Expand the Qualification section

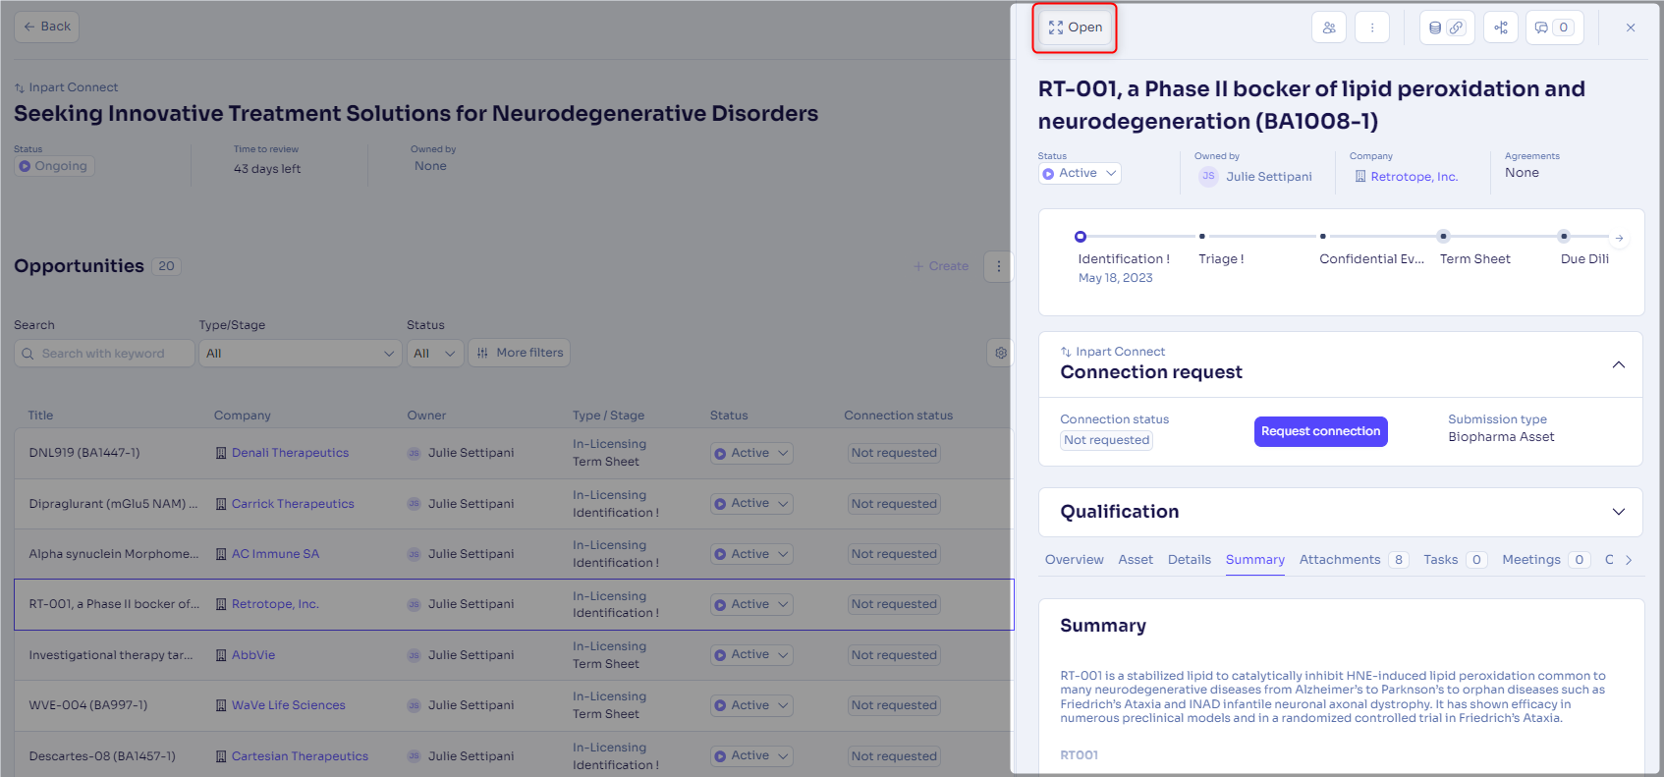[1618, 512]
